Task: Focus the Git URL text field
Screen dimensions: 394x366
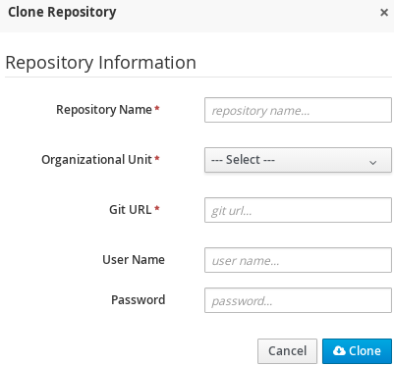Action: 298,210
